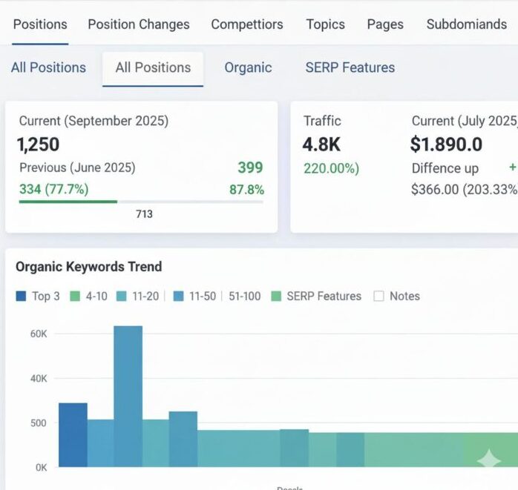
Task: Select the Organic sub-tab
Action: click(248, 67)
